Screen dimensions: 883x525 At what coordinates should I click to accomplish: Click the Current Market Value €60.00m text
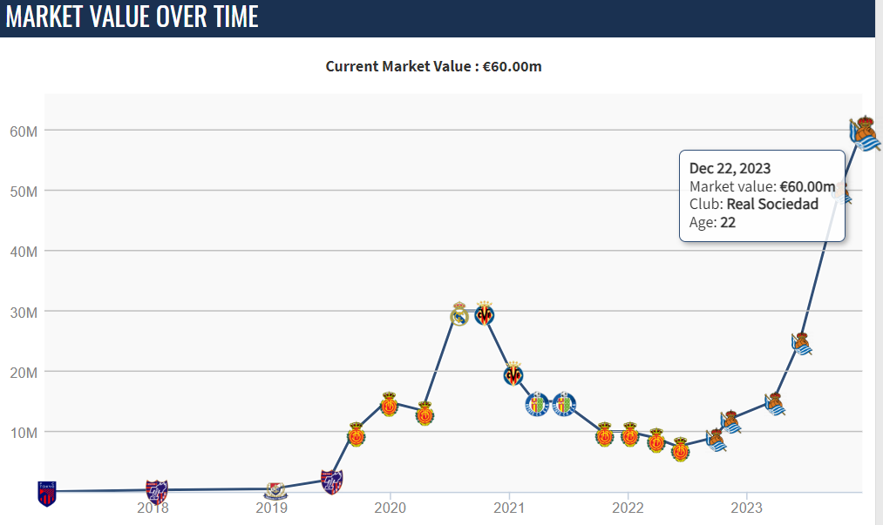[433, 66]
